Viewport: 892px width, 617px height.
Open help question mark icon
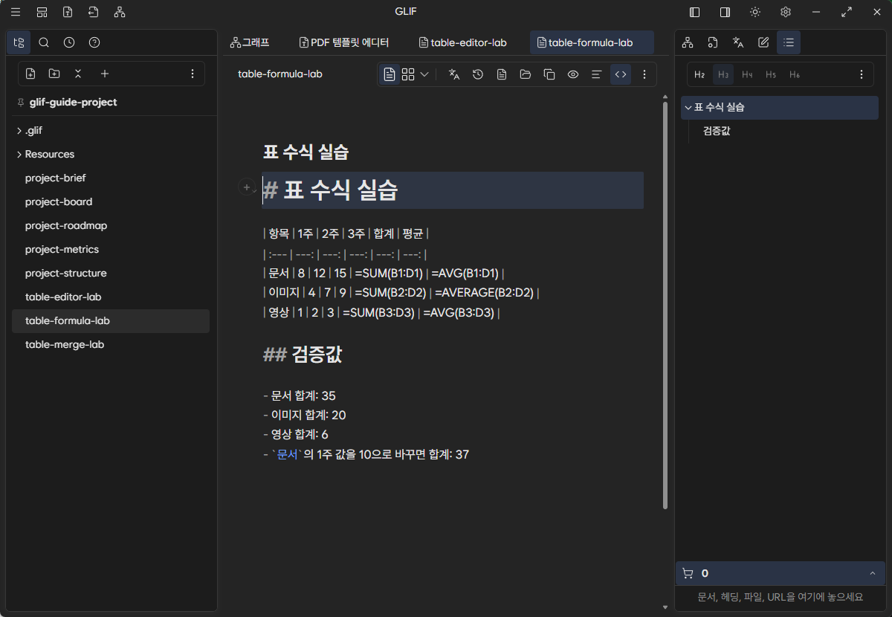[x=94, y=42]
